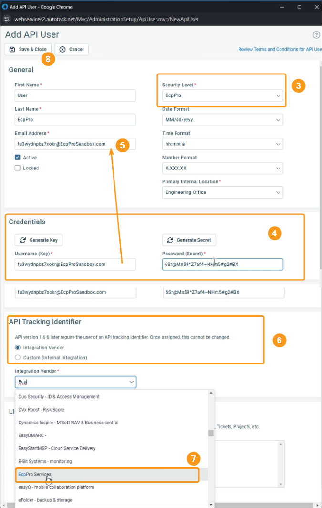Click the Generate Key refresh icon
Viewport: 322px width, 508px height.
22,240
